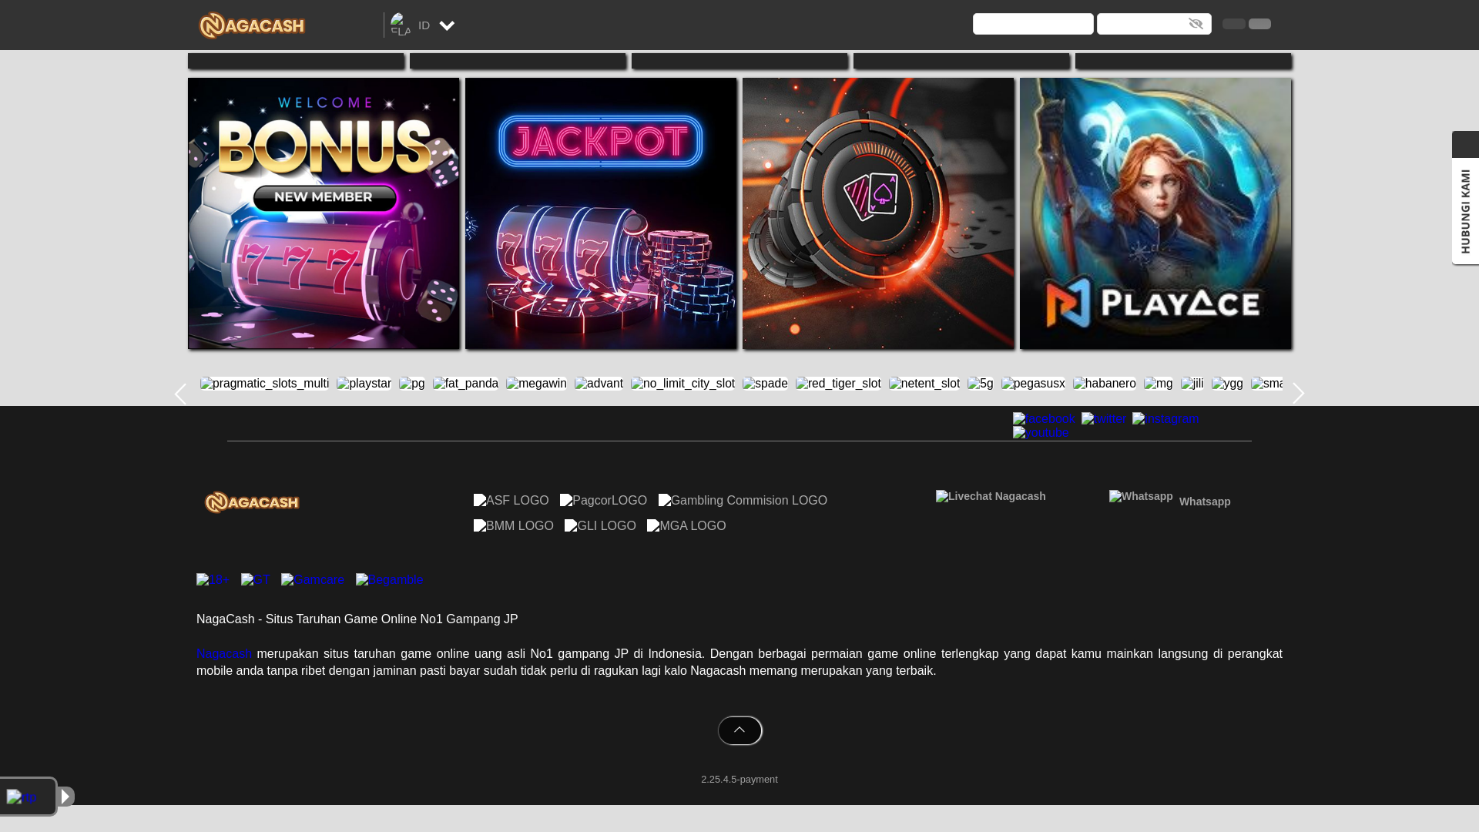
Task: Open the instagram social link
Action: tap(1165, 419)
